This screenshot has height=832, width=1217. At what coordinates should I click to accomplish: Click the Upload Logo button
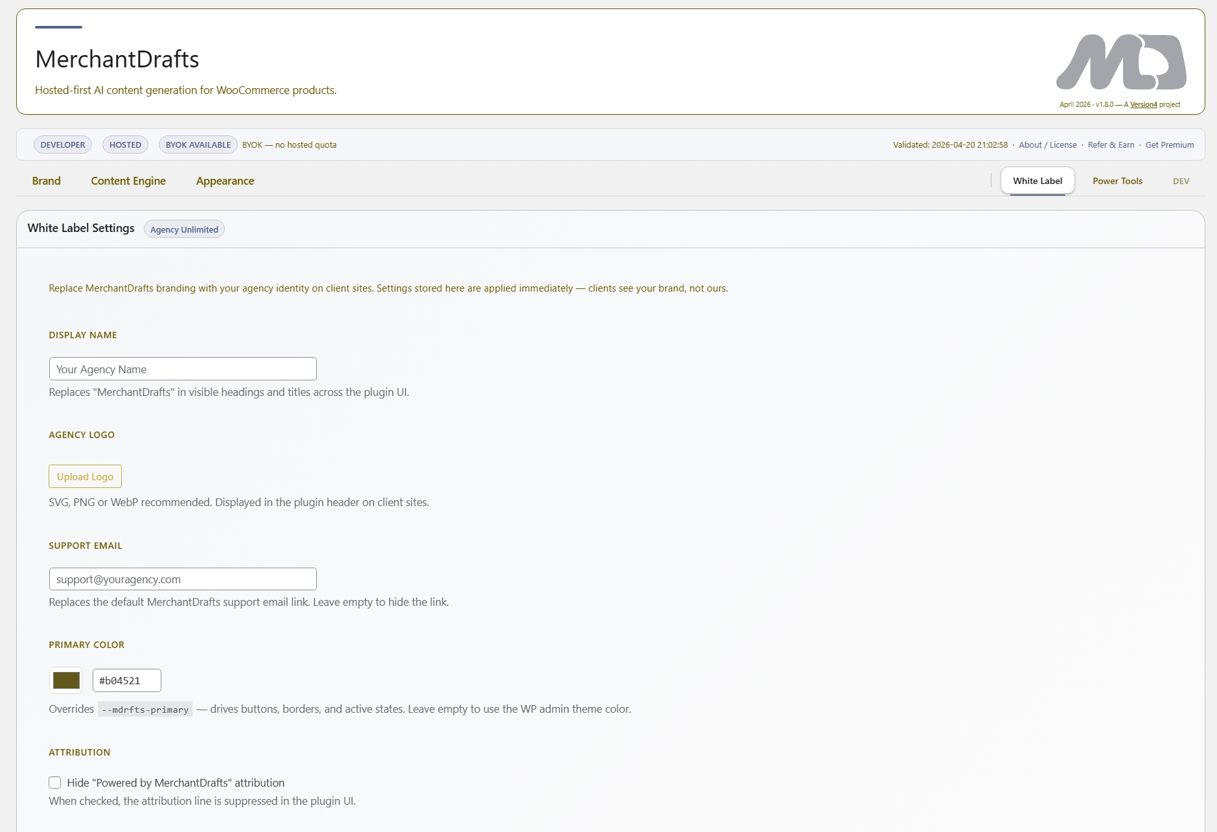pos(85,476)
